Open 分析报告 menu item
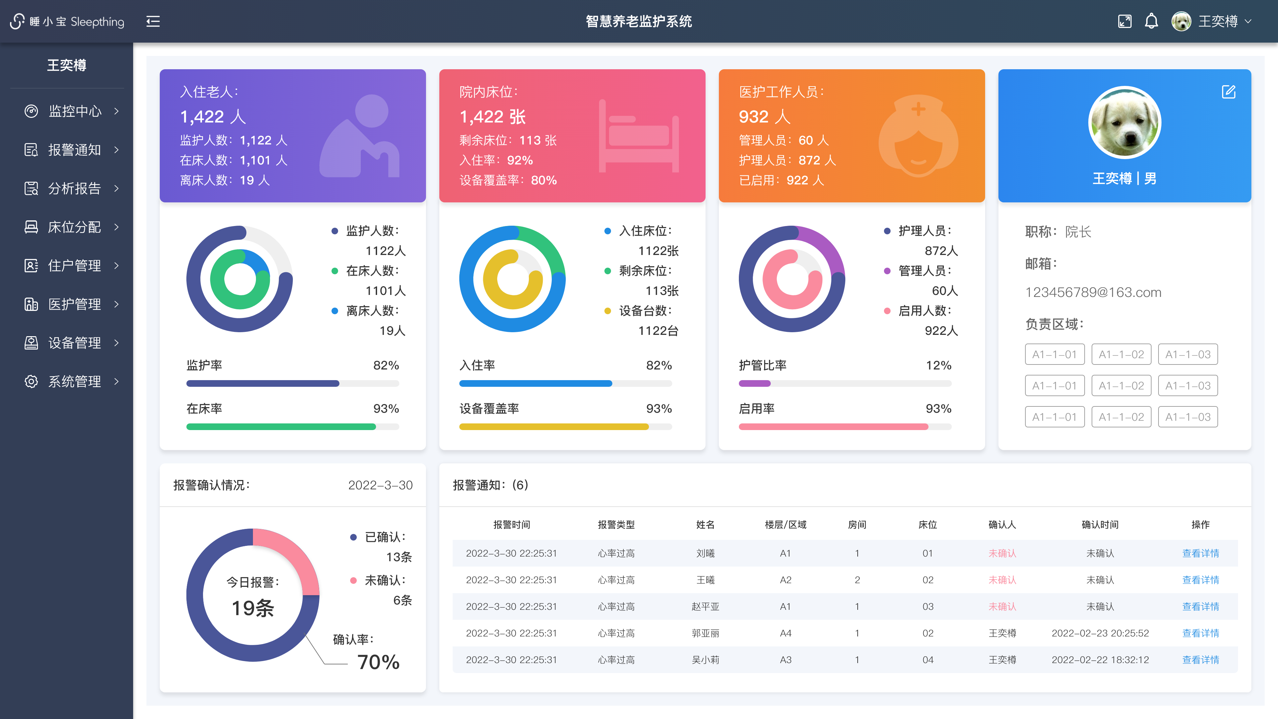 75,188
